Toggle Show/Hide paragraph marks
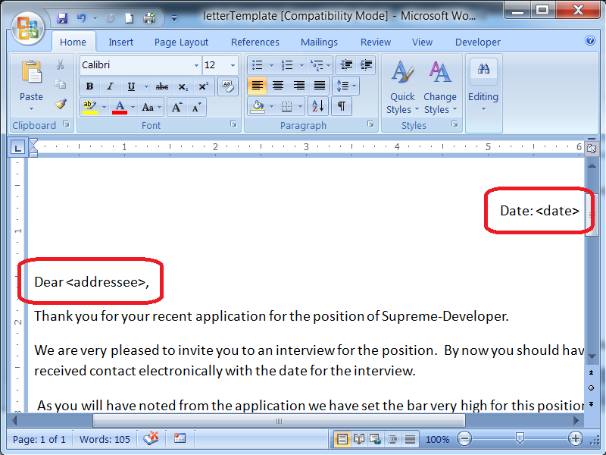 pos(342,106)
